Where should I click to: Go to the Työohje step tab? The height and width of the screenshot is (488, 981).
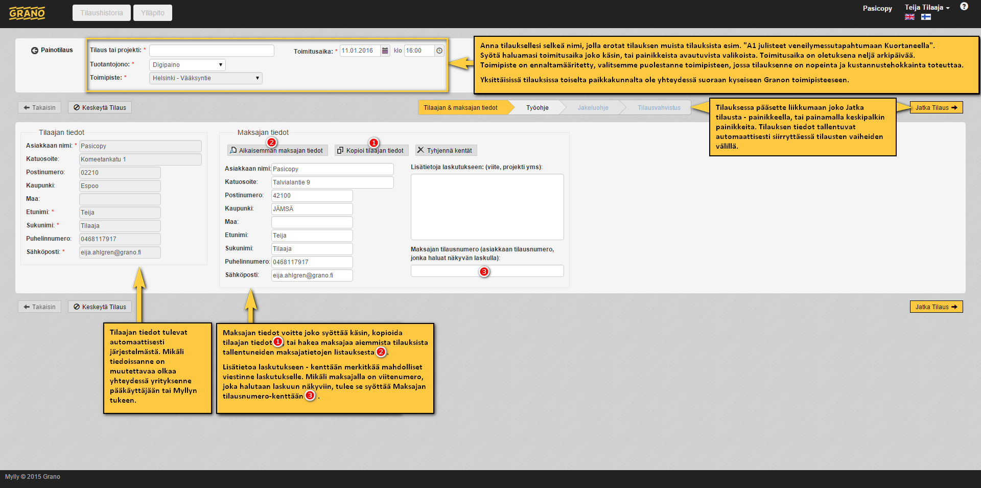coord(537,108)
